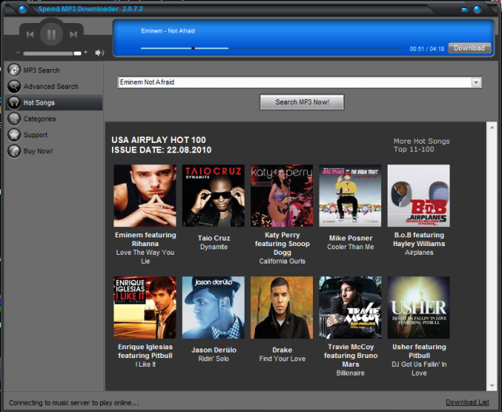Click the 00:51 / 04:18 time display
The image size is (502, 412).
click(427, 49)
